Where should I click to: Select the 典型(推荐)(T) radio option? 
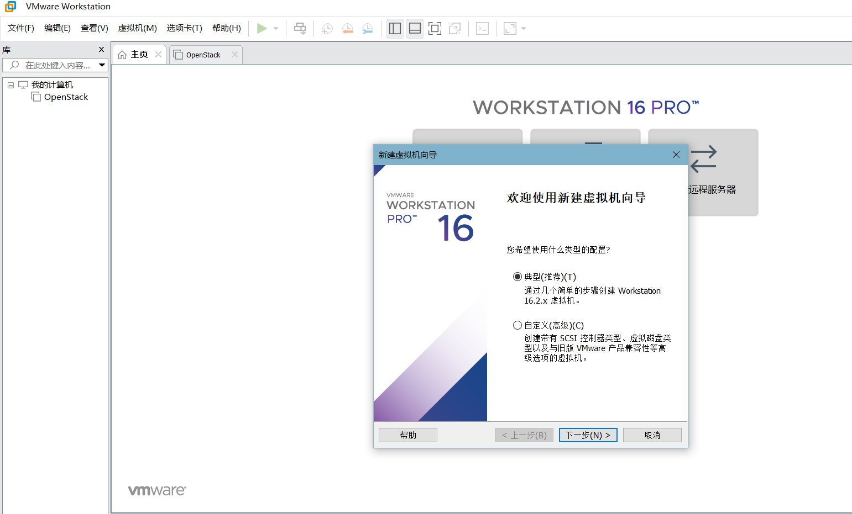click(518, 277)
